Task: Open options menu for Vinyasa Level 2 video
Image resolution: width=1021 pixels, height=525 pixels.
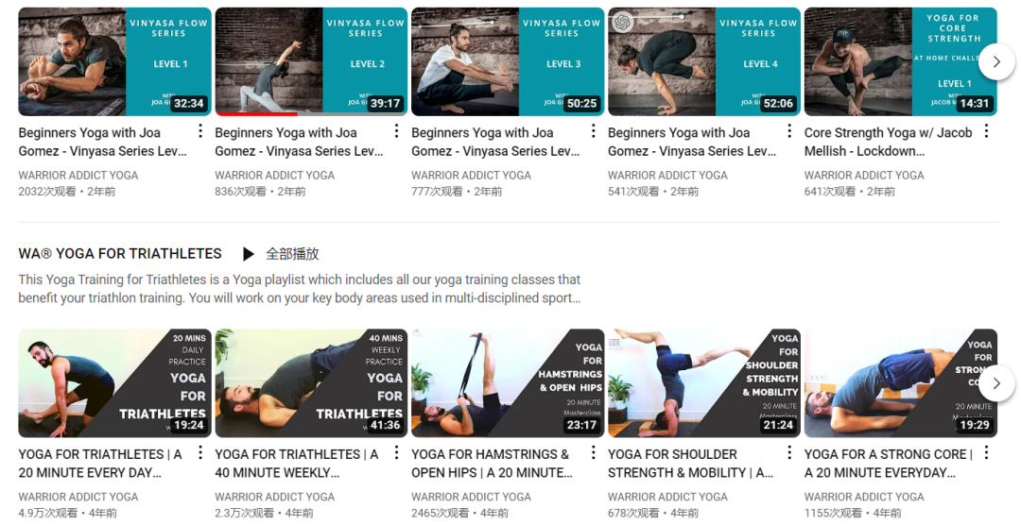Action: click(396, 131)
